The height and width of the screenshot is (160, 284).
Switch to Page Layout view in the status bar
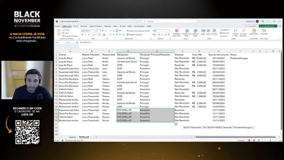click(x=254, y=140)
